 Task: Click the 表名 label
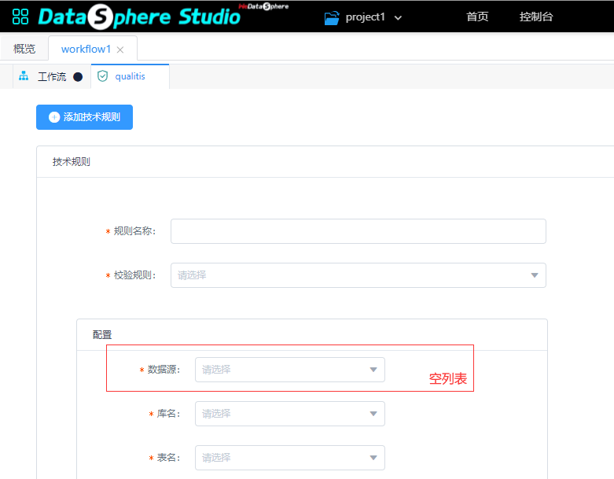(168, 458)
